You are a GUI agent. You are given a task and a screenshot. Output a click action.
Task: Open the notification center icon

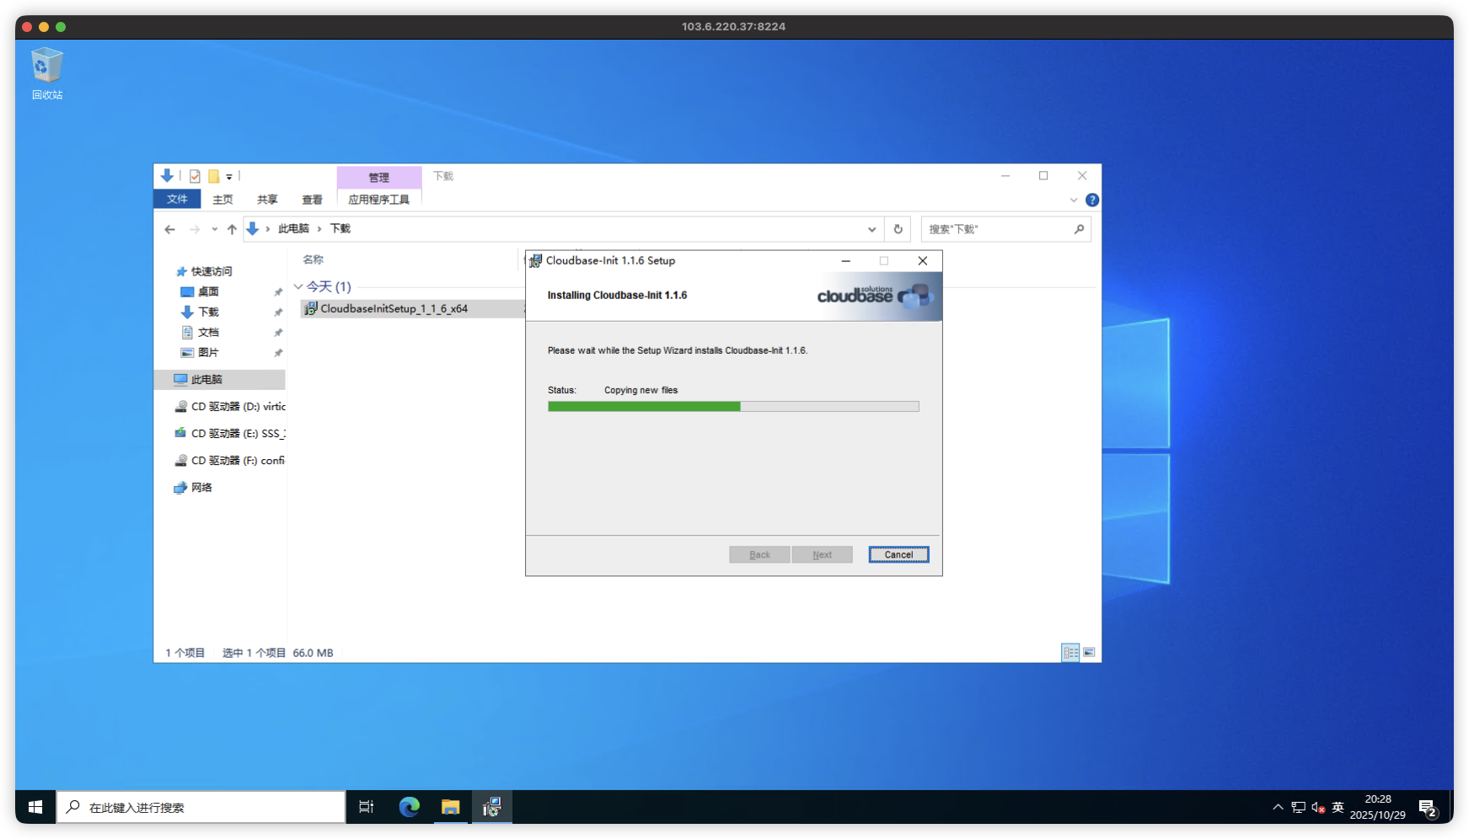coord(1427,808)
